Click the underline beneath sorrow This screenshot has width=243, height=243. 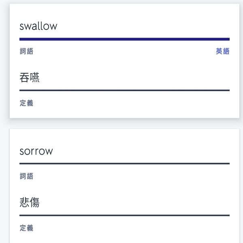click(x=124, y=163)
